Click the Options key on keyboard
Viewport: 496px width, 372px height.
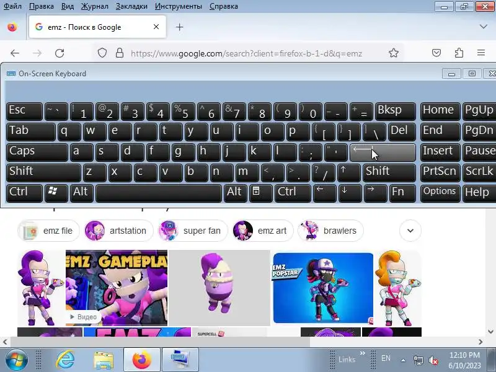[x=440, y=193]
